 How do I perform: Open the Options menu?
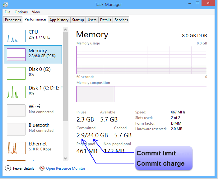click(21, 12)
